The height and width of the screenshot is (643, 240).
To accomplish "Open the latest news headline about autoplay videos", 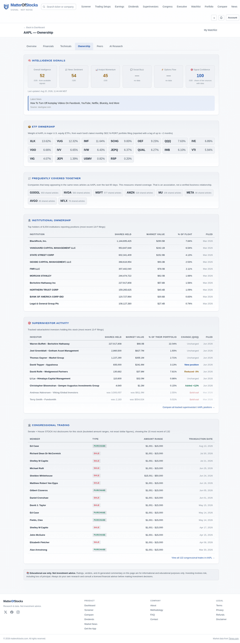I will (75, 103).
